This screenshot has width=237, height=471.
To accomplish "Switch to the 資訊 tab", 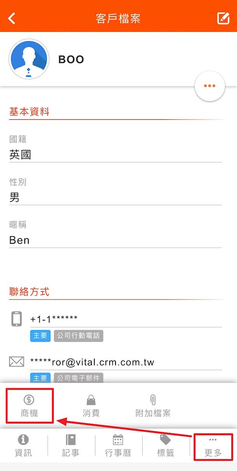I will pyautogui.click(x=24, y=445).
